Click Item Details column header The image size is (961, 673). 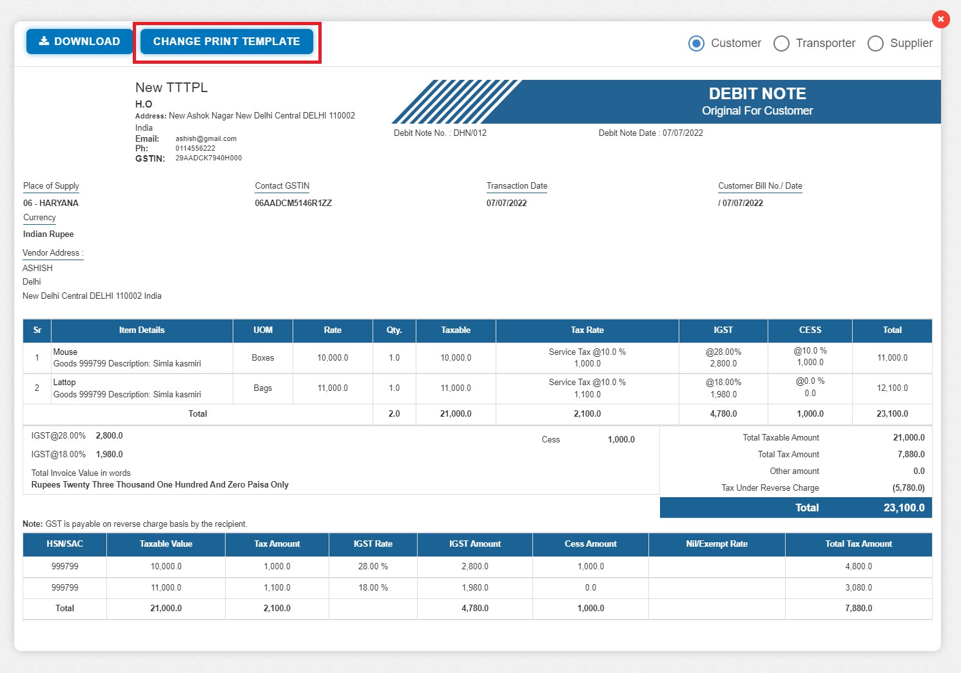click(142, 330)
